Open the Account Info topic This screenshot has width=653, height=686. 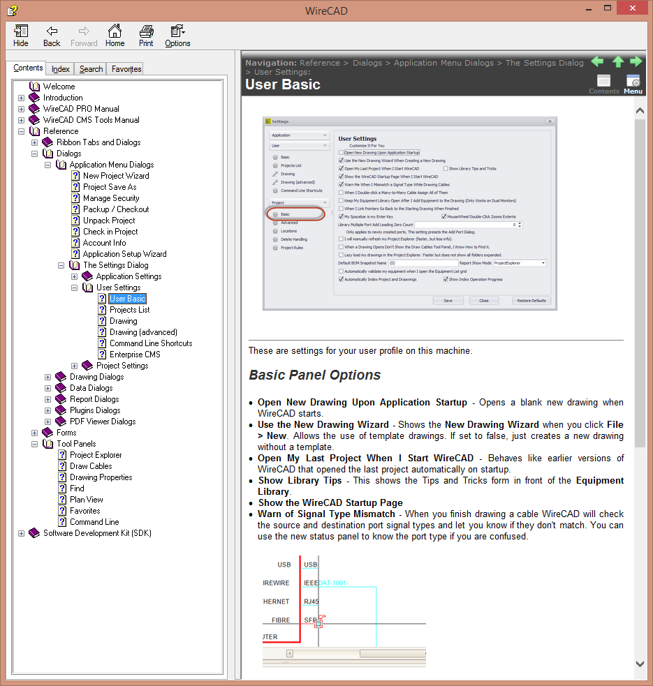point(104,243)
